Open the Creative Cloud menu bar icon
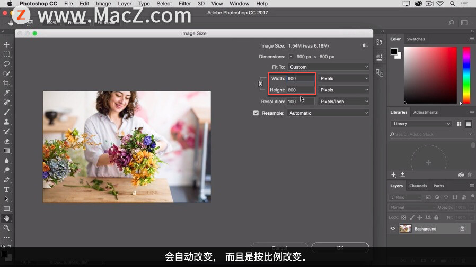This screenshot has height=267, width=476. [418, 4]
